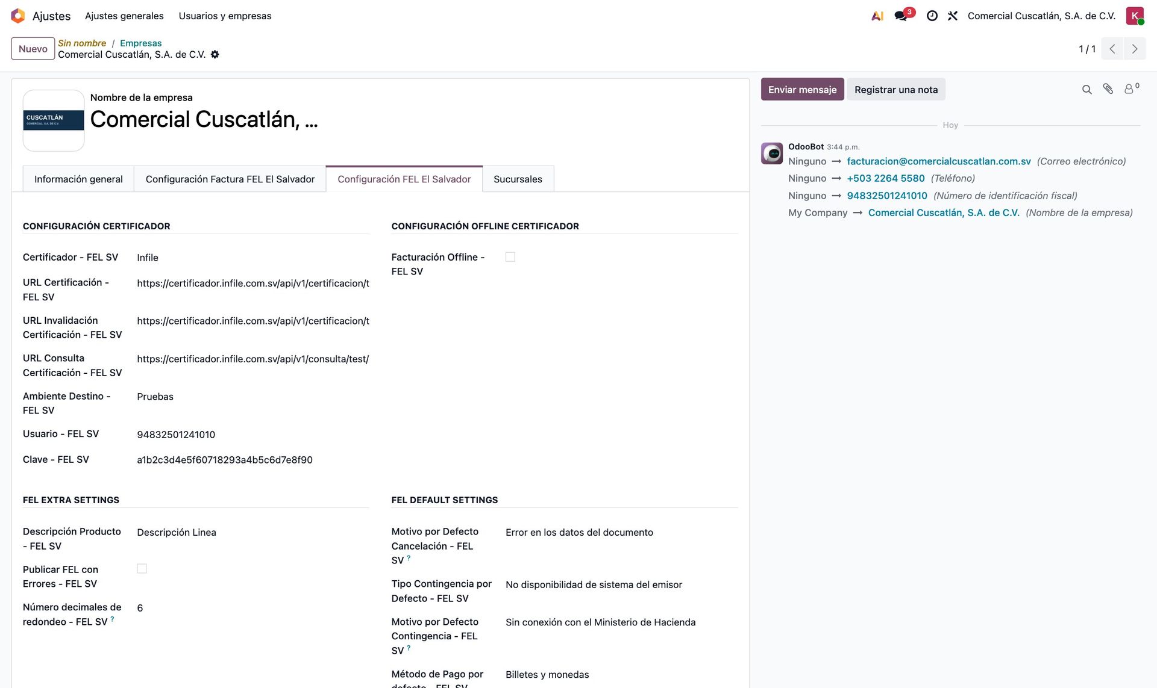This screenshot has width=1157, height=688.
Task: Switch to Información general tab
Action: coord(78,179)
